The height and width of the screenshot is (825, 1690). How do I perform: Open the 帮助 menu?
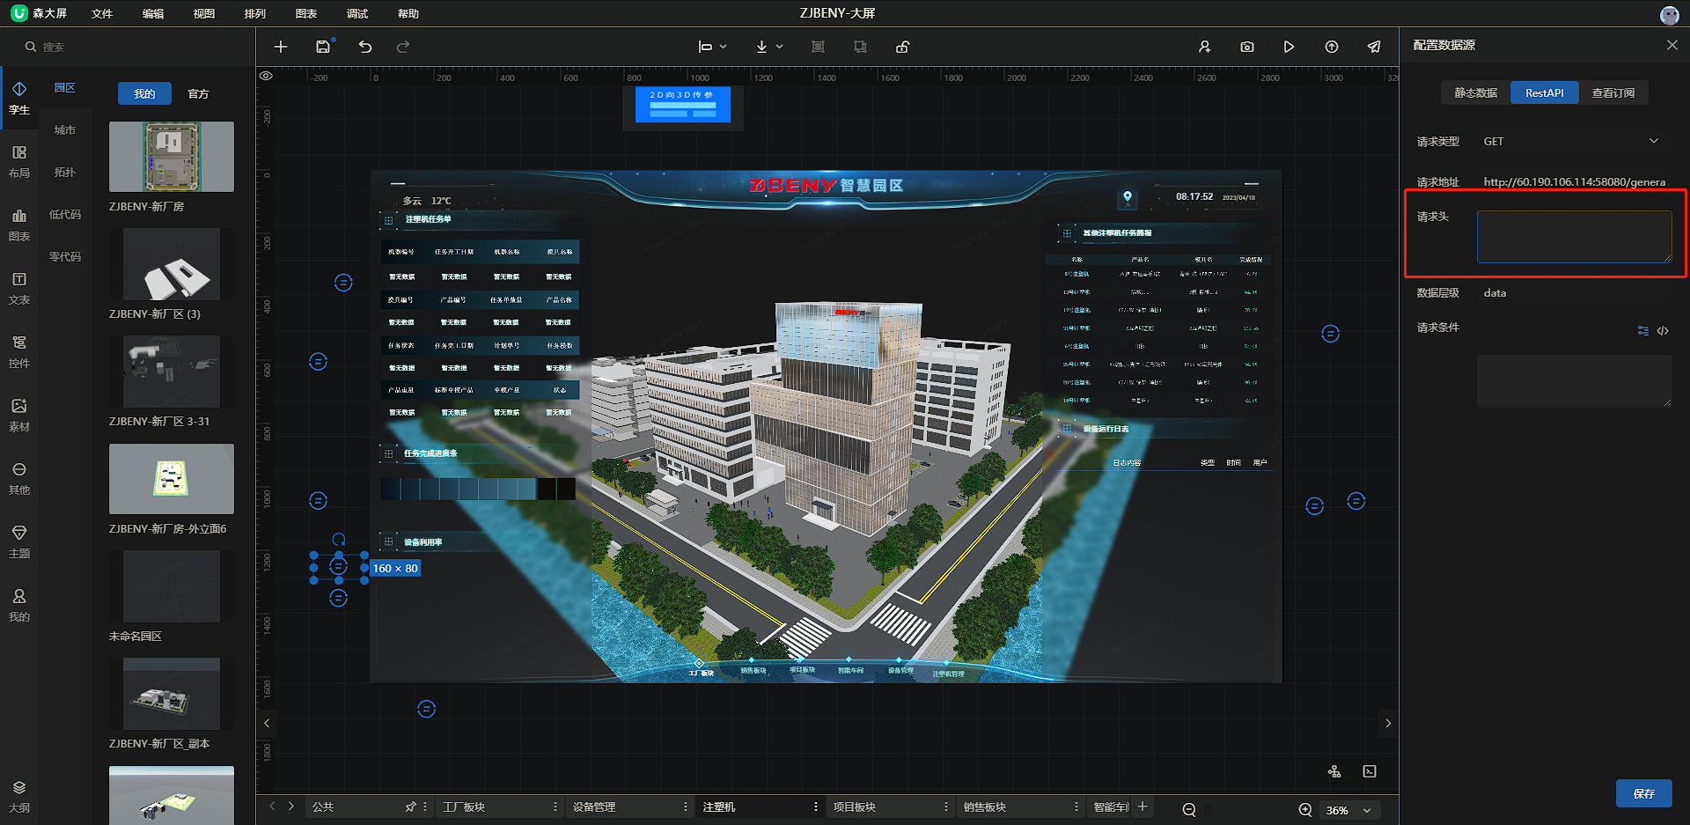click(x=408, y=13)
